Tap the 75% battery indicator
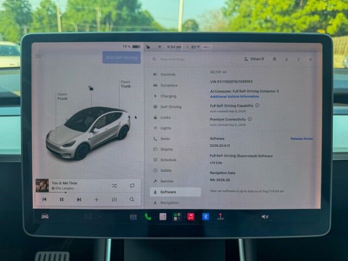Image resolution: width=348 pixels, height=261 pixels. click(x=132, y=47)
